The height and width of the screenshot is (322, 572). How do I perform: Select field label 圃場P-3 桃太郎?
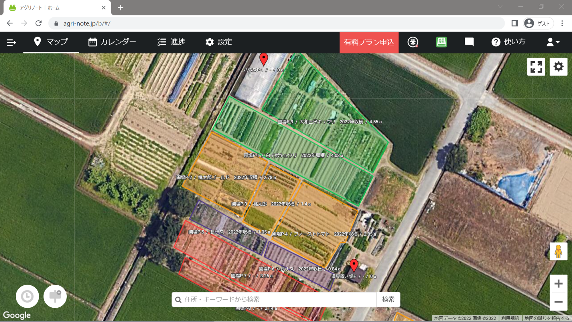click(x=271, y=204)
